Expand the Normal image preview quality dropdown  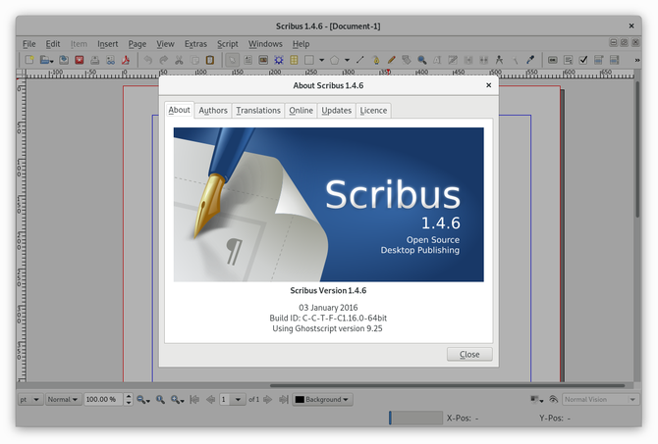point(63,400)
